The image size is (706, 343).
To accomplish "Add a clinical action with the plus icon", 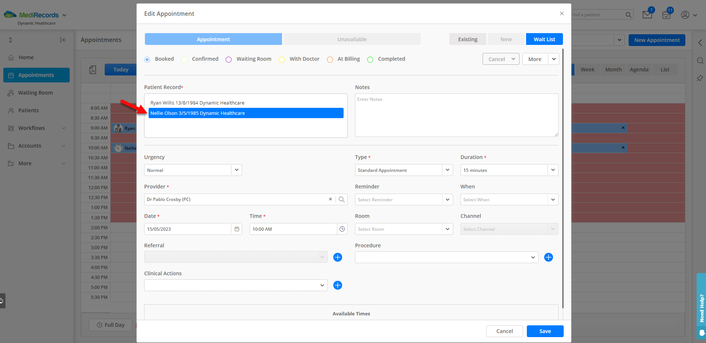I will (x=338, y=285).
